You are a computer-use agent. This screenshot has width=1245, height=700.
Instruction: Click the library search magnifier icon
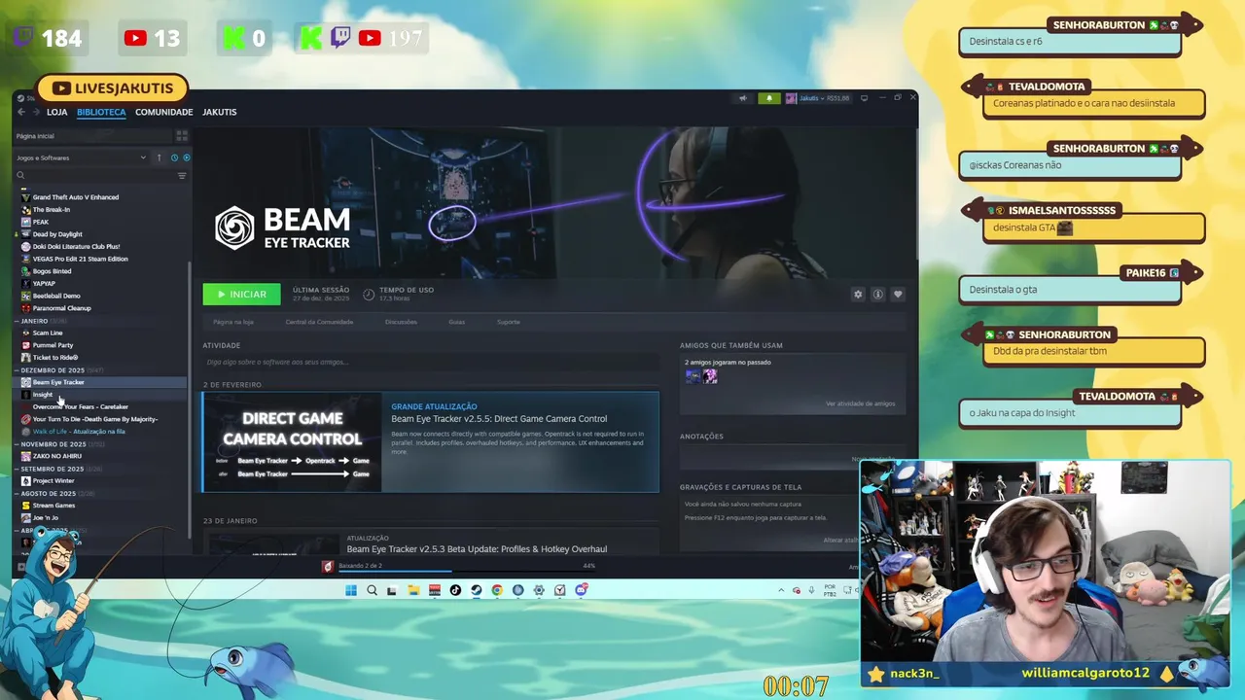point(20,176)
